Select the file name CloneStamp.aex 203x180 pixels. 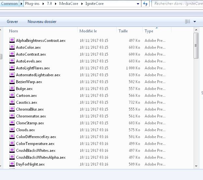coord(30,123)
